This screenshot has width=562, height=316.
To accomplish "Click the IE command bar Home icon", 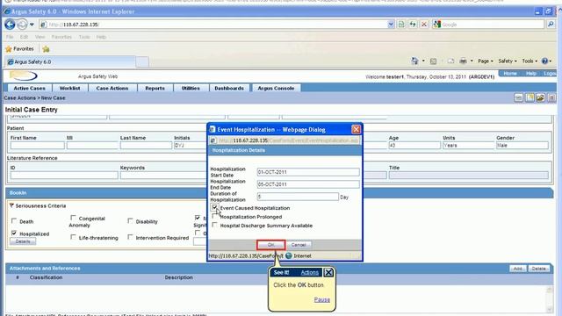I will 414,61.
